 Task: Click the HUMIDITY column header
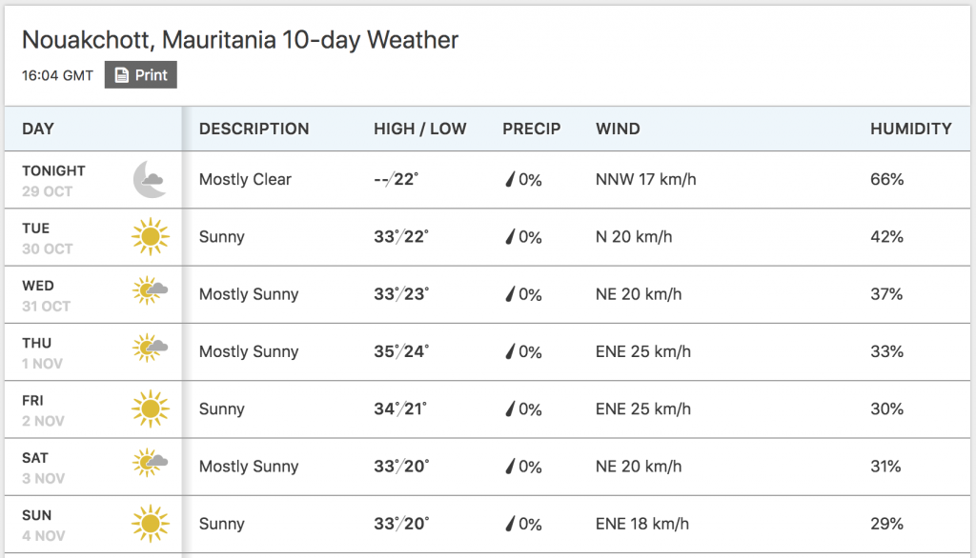(910, 129)
